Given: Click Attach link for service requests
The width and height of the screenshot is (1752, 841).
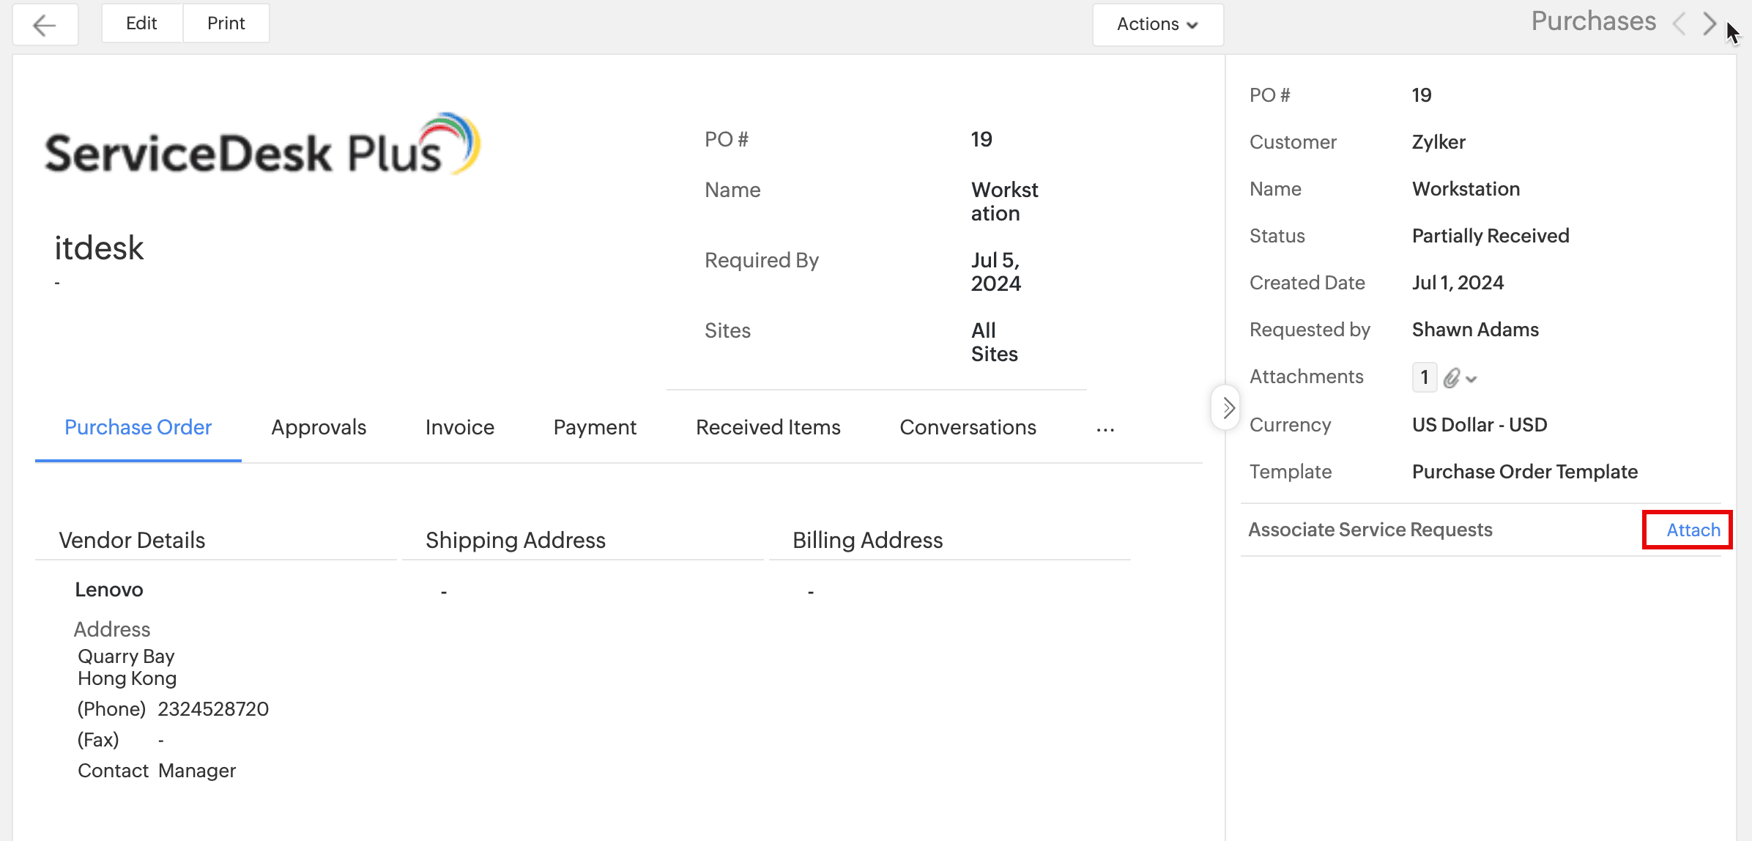Looking at the screenshot, I should 1693,530.
